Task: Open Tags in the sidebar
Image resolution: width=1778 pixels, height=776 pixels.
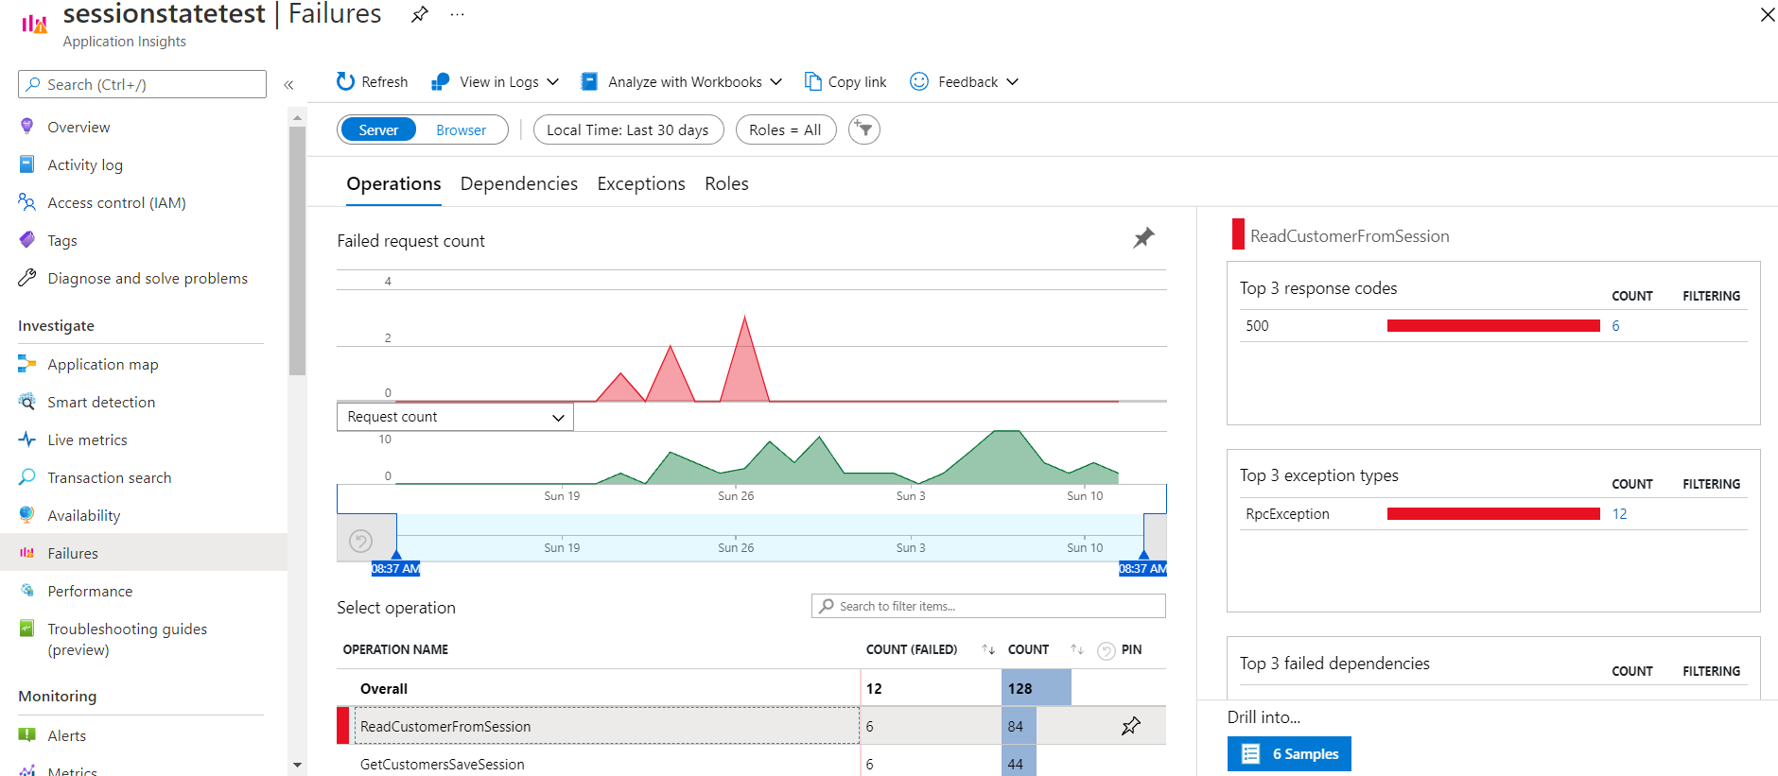Action: (62, 240)
